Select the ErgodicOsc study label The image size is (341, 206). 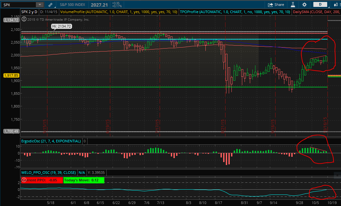pyautogui.click(x=51, y=141)
